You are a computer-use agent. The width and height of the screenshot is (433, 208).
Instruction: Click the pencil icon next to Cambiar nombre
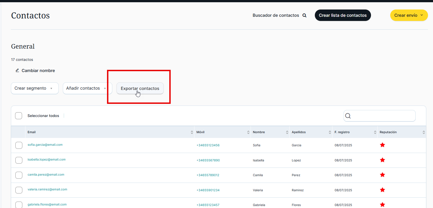(x=17, y=71)
